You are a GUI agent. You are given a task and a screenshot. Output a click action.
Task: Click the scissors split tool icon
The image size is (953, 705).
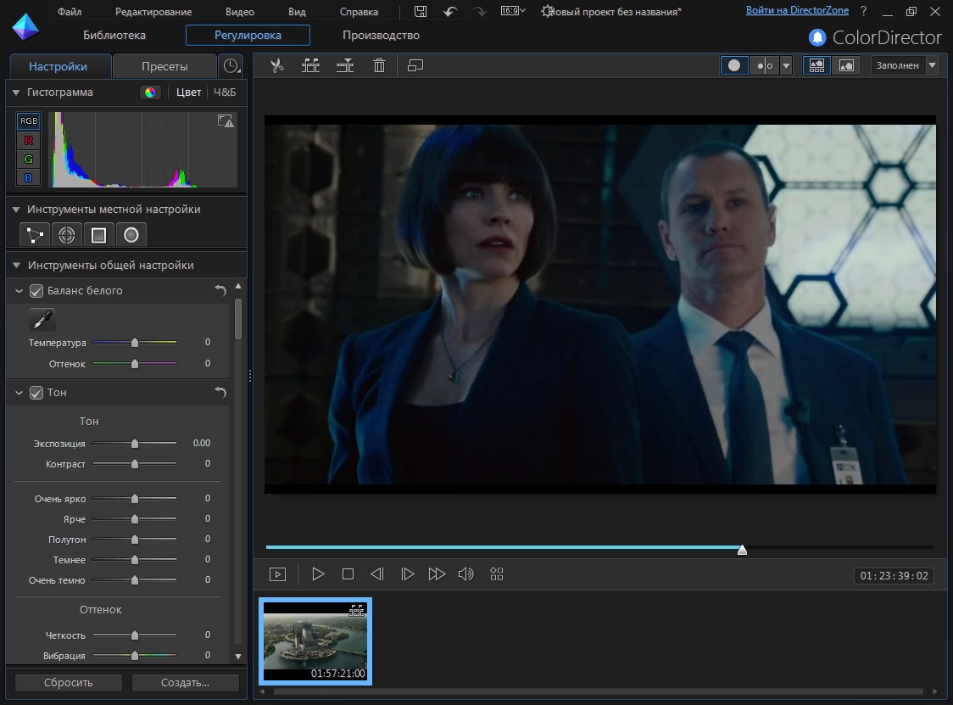pyautogui.click(x=276, y=65)
